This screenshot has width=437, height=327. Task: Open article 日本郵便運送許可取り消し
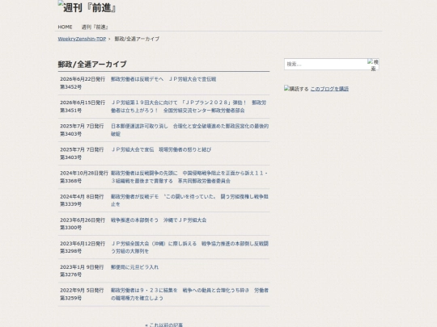tap(189, 130)
